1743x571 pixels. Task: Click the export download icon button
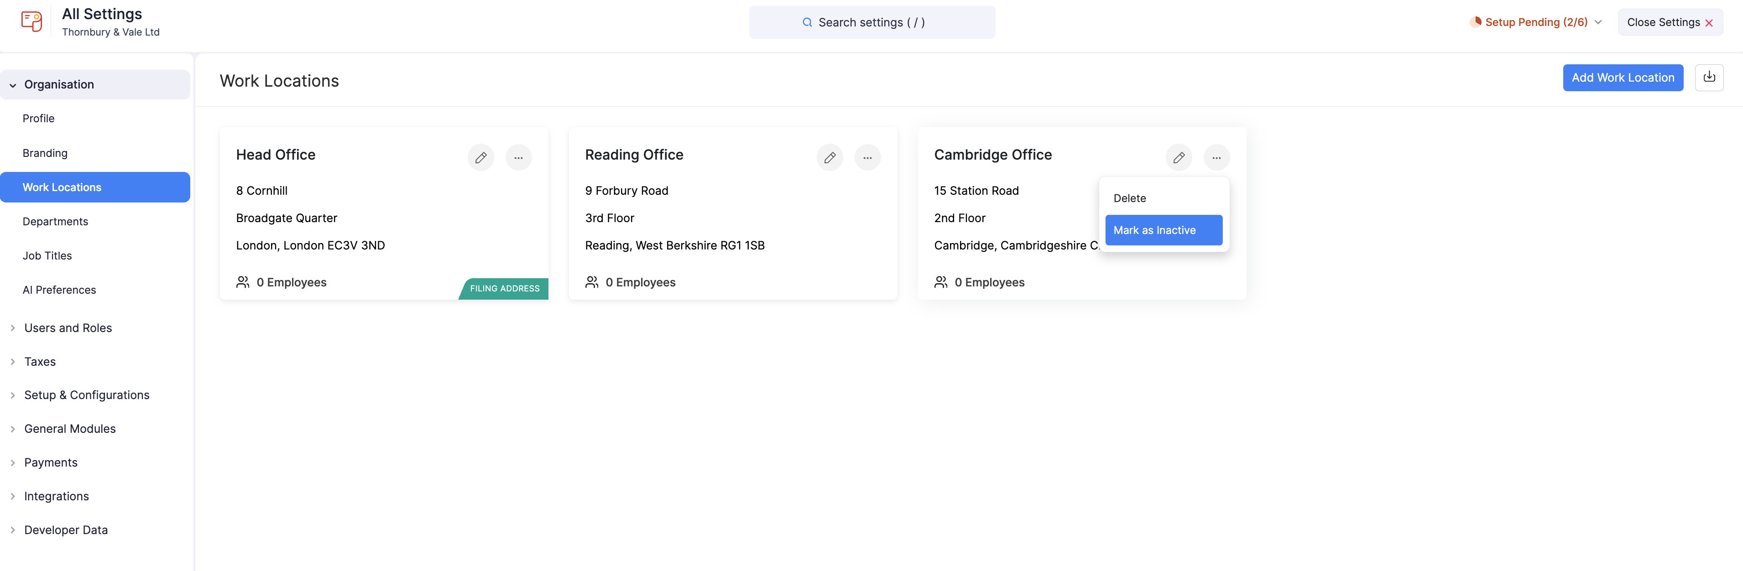[1709, 78]
